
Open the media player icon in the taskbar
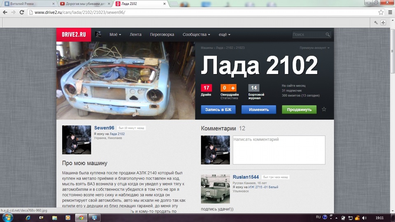click(68, 217)
